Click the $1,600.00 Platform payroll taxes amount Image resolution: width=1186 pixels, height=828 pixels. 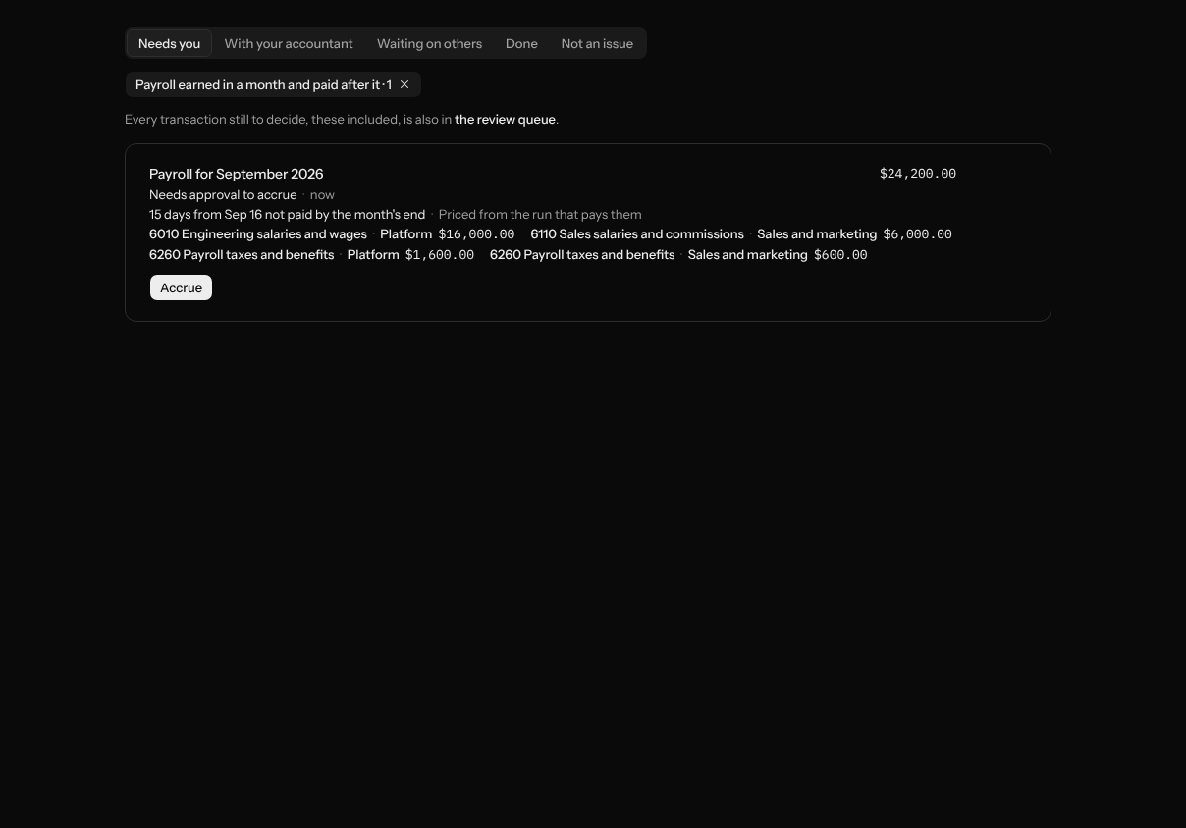(440, 255)
